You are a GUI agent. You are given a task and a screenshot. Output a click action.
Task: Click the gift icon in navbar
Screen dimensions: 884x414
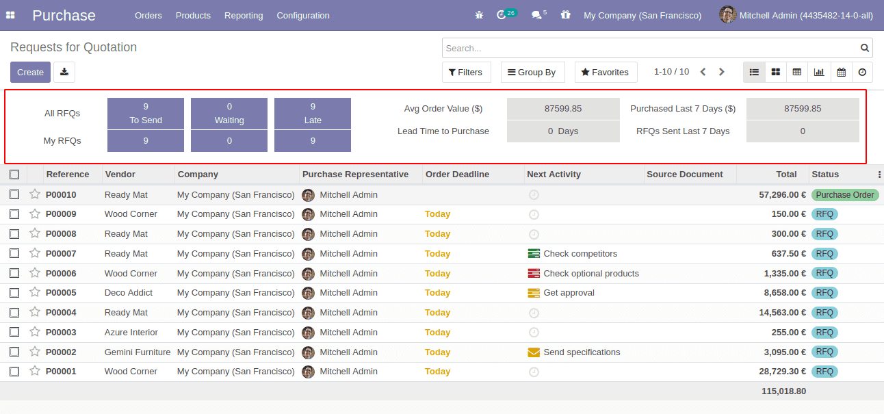pos(565,14)
